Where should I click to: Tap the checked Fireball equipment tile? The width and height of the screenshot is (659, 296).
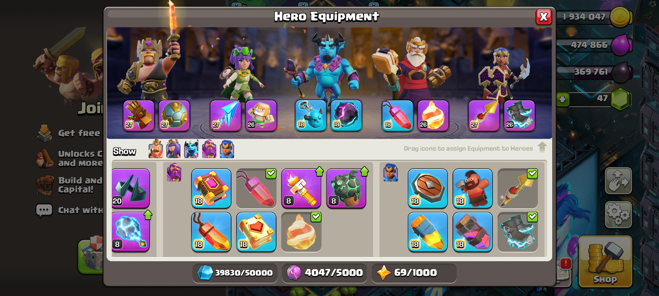click(x=301, y=232)
